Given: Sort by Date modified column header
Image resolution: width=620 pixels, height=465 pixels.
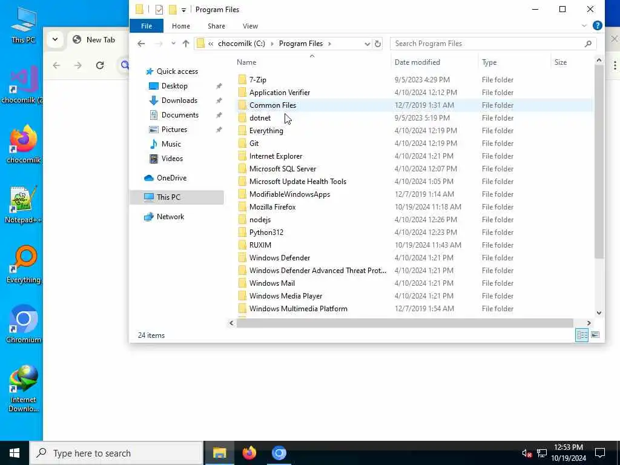Looking at the screenshot, I should (417, 62).
